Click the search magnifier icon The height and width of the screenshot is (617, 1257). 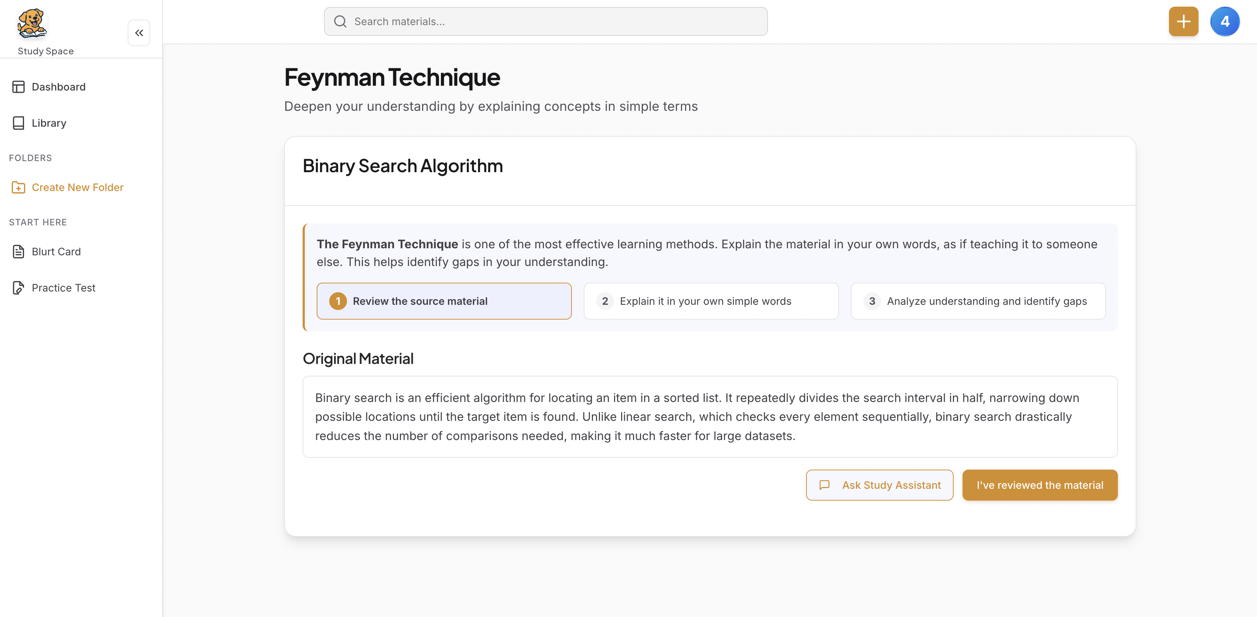pos(340,21)
